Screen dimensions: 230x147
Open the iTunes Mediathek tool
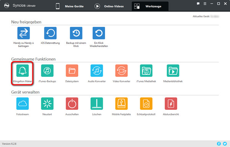click(146, 71)
